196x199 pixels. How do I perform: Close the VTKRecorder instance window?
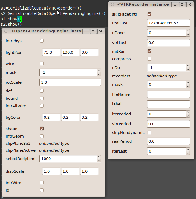pos(189,4)
